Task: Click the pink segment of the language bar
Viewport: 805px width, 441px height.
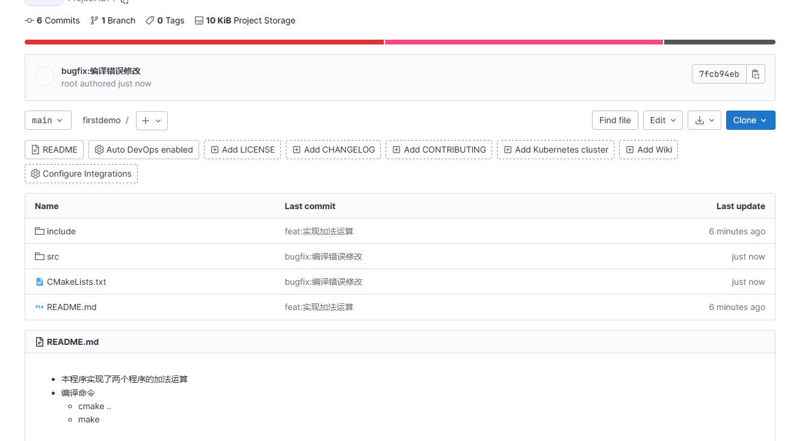Action: 524,42
